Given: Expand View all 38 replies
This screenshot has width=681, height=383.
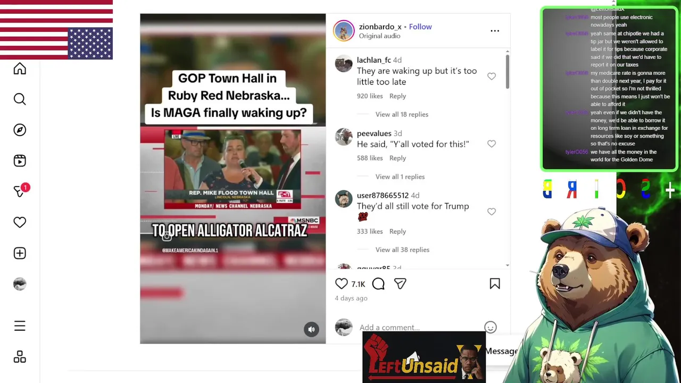Looking at the screenshot, I should click(402, 249).
